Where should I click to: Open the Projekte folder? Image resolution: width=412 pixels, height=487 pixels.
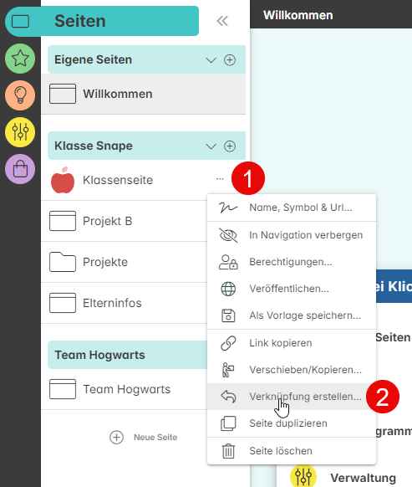point(124,262)
